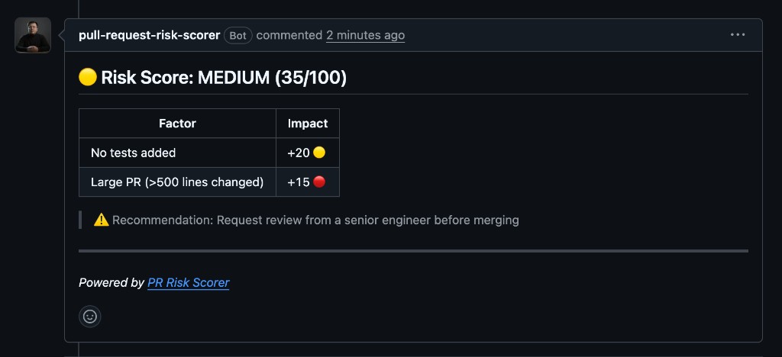Click the Bot label badge
This screenshot has width=782, height=357.
pos(238,35)
